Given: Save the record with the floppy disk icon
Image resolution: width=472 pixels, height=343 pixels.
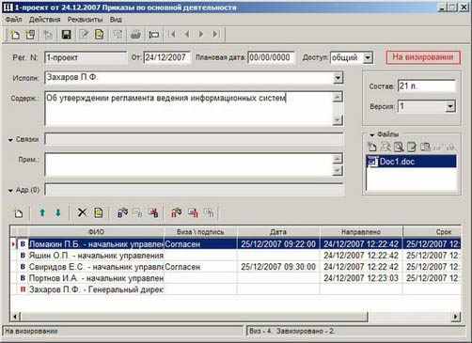Looking at the screenshot, I should 66,35.
